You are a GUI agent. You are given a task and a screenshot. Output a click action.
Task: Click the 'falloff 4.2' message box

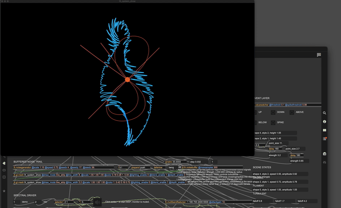click(307, 201)
